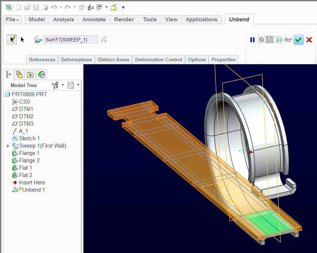Switch to the Analysis ribbon tab
This screenshot has width=317, height=253.
click(64, 19)
